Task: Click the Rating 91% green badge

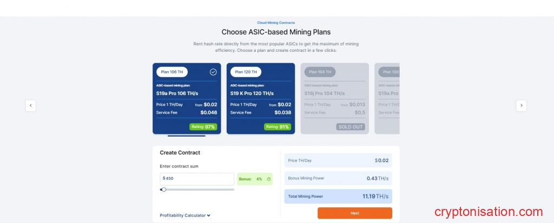Action: tap(277, 127)
